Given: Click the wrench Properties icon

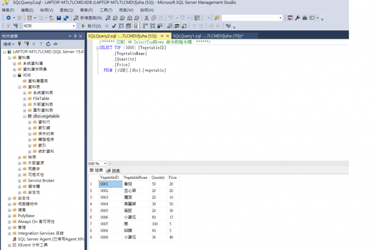Looking at the screenshot, I should pyautogui.click(x=298, y=18).
